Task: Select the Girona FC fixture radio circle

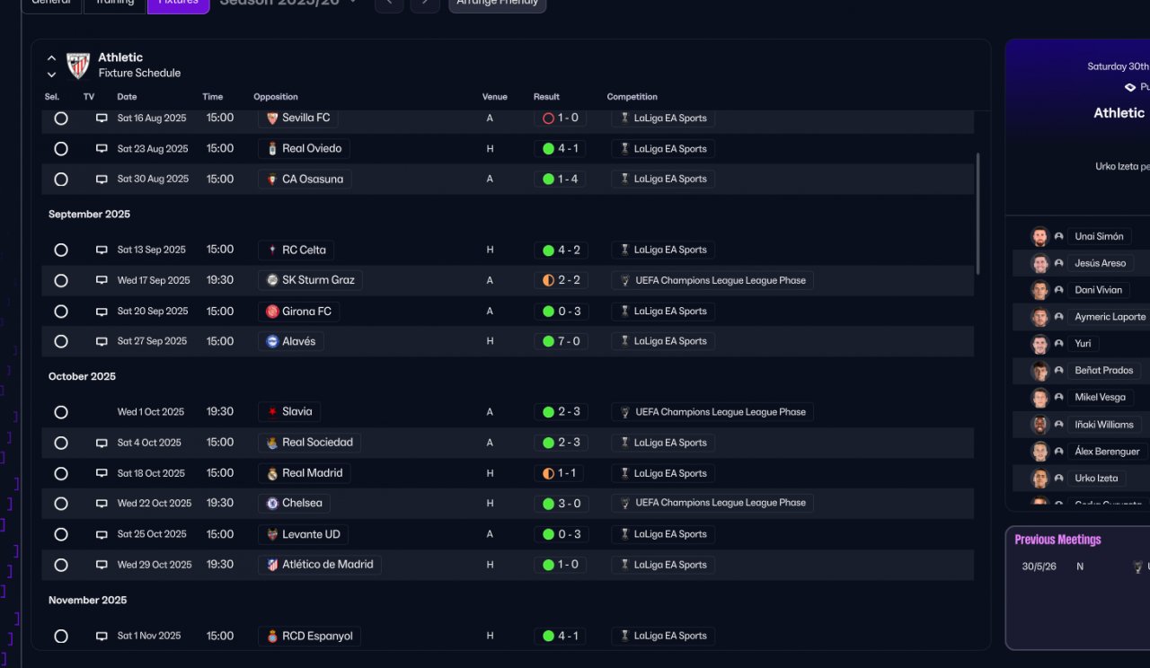Action: point(61,312)
